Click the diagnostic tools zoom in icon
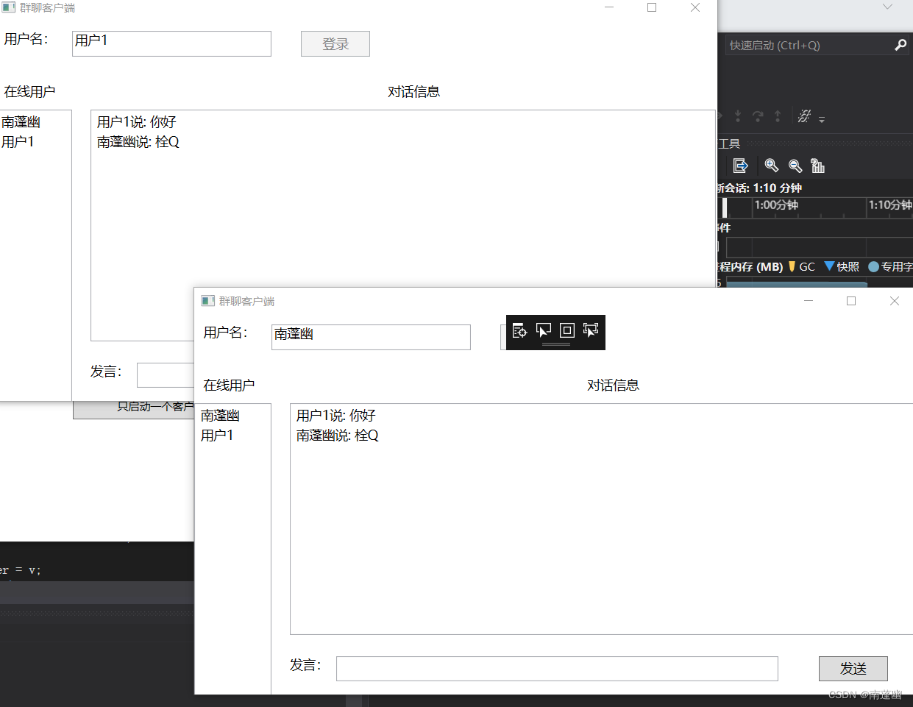This screenshot has height=707, width=913. coord(772,166)
